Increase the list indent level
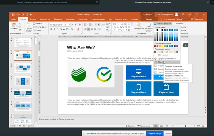The height and width of the screenshot is (136, 214). coord(99,25)
